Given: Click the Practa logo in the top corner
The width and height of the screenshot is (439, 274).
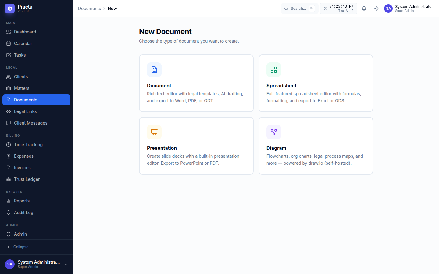Looking at the screenshot, I should click(x=10, y=9).
